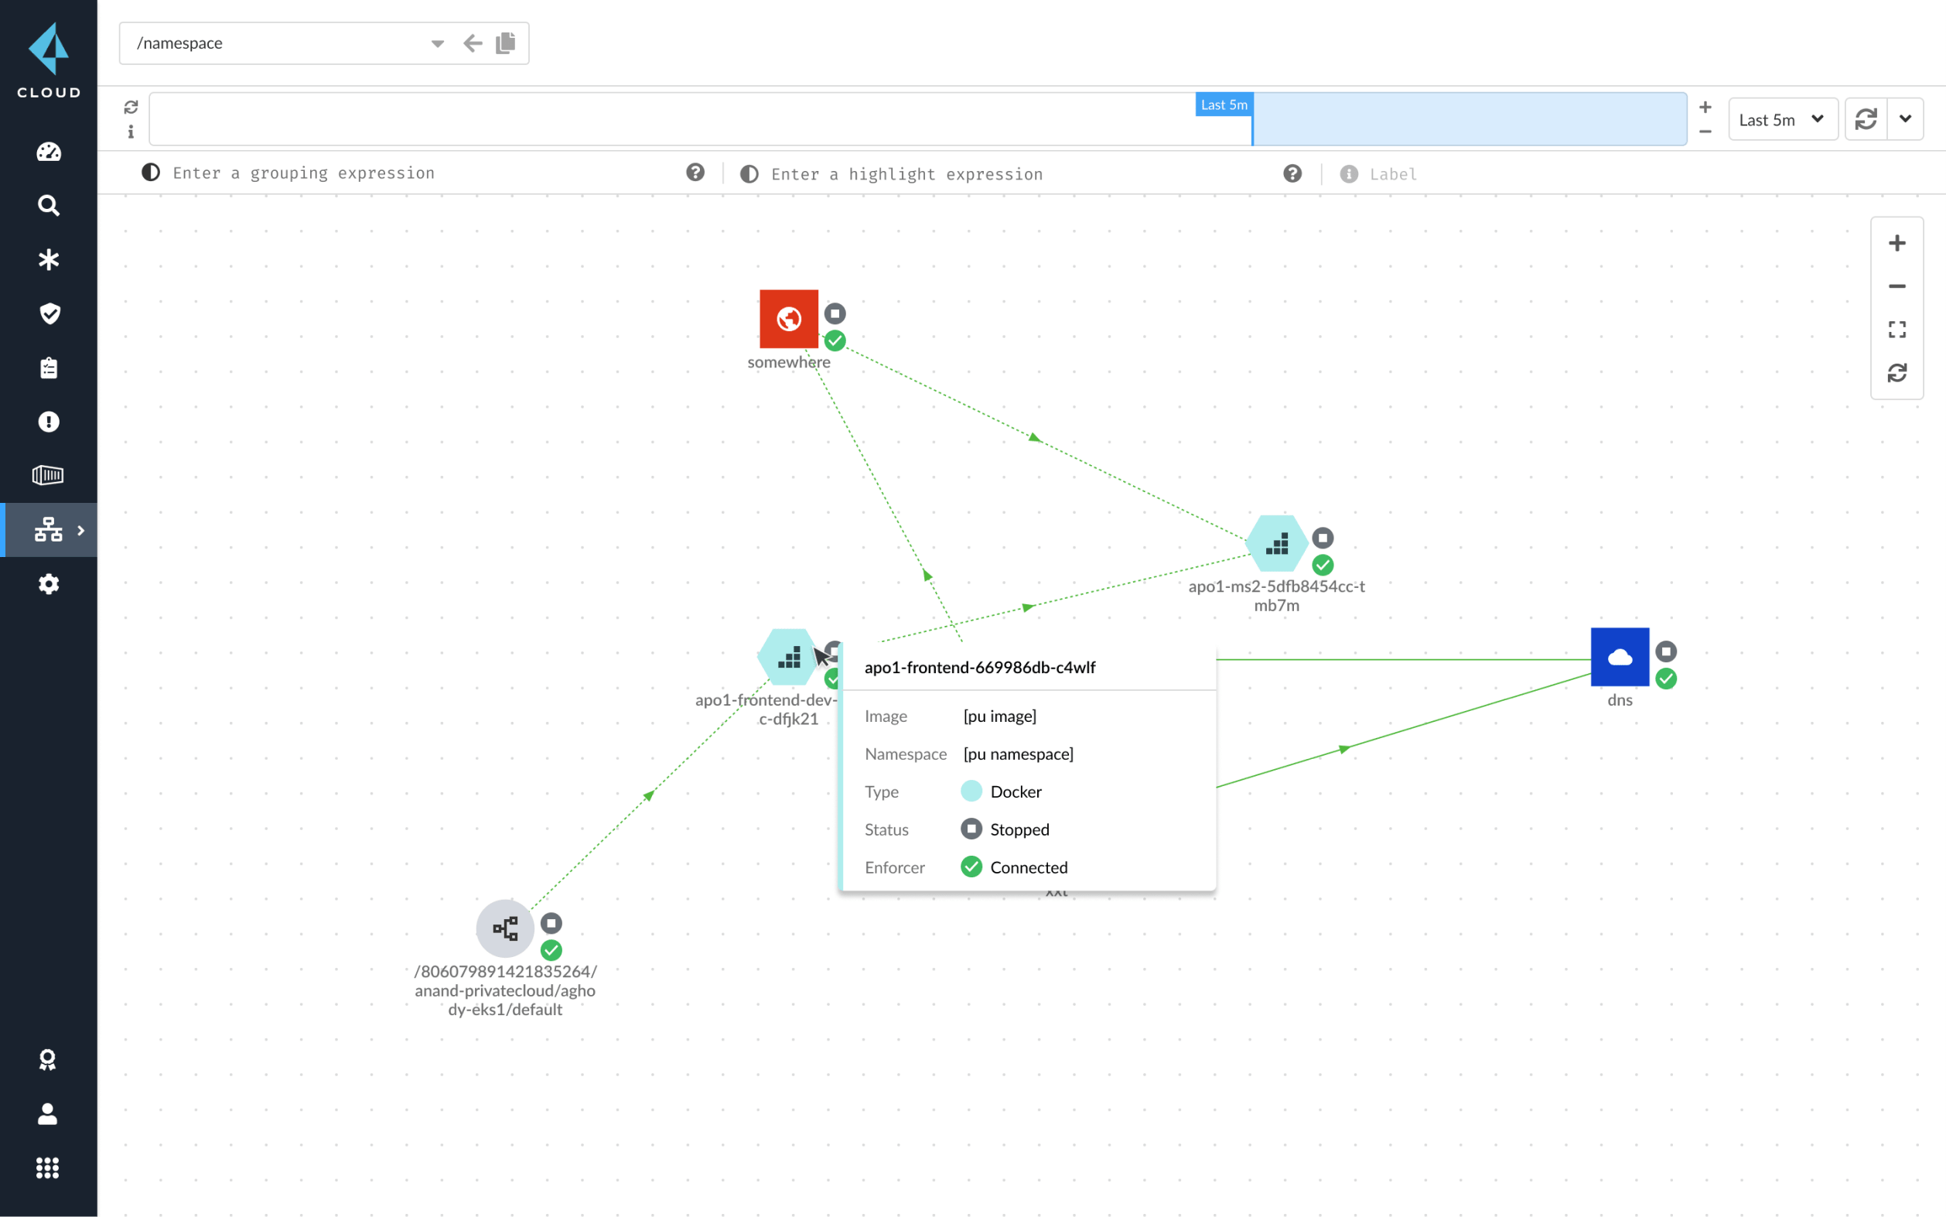
Task: Navigate back using the left arrow button
Action: tap(473, 43)
